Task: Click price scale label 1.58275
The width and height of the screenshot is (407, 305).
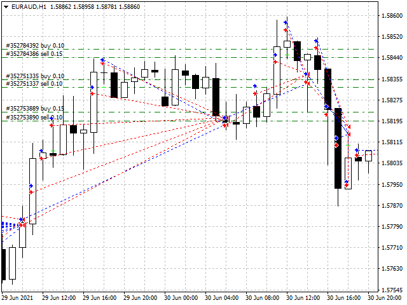Action: point(392,100)
